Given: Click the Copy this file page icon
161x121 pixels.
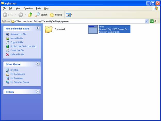Looking at the screenshot, I should point(7,42).
